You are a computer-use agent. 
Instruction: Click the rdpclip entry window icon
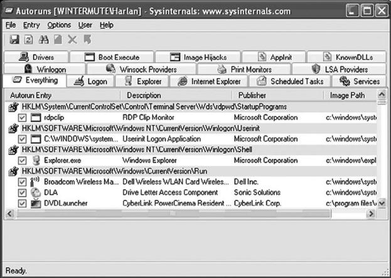(x=36, y=118)
